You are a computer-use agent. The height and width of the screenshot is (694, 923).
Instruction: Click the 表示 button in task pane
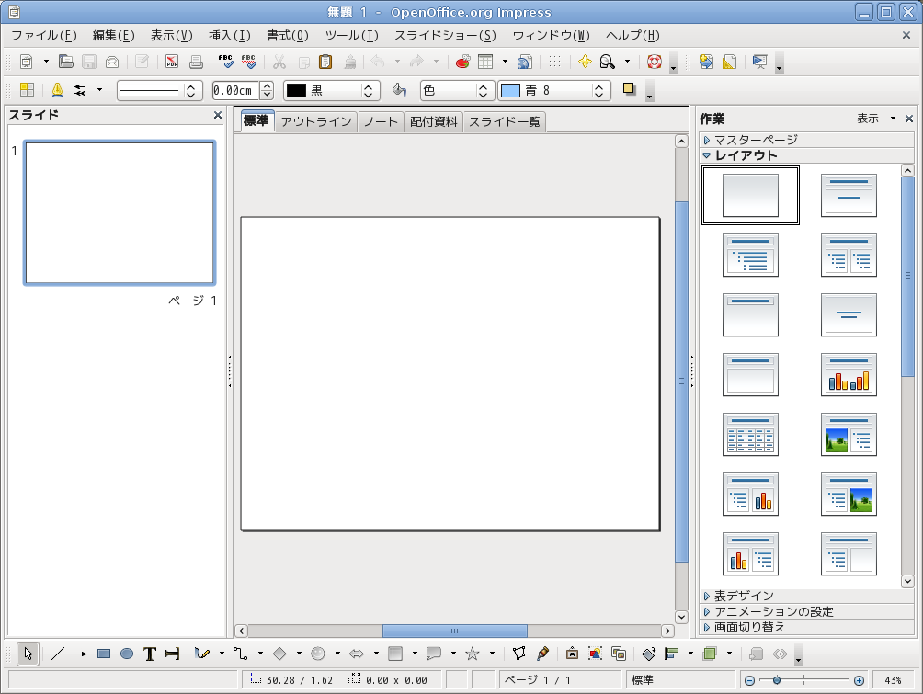tap(868, 119)
